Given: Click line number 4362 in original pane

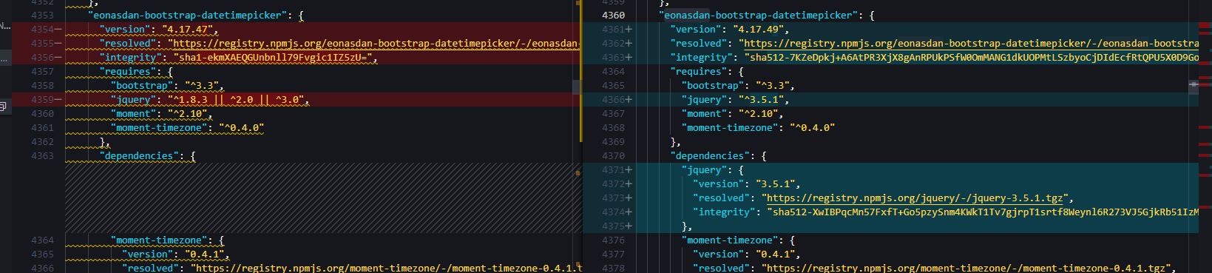Looking at the screenshot, I should (x=42, y=141).
